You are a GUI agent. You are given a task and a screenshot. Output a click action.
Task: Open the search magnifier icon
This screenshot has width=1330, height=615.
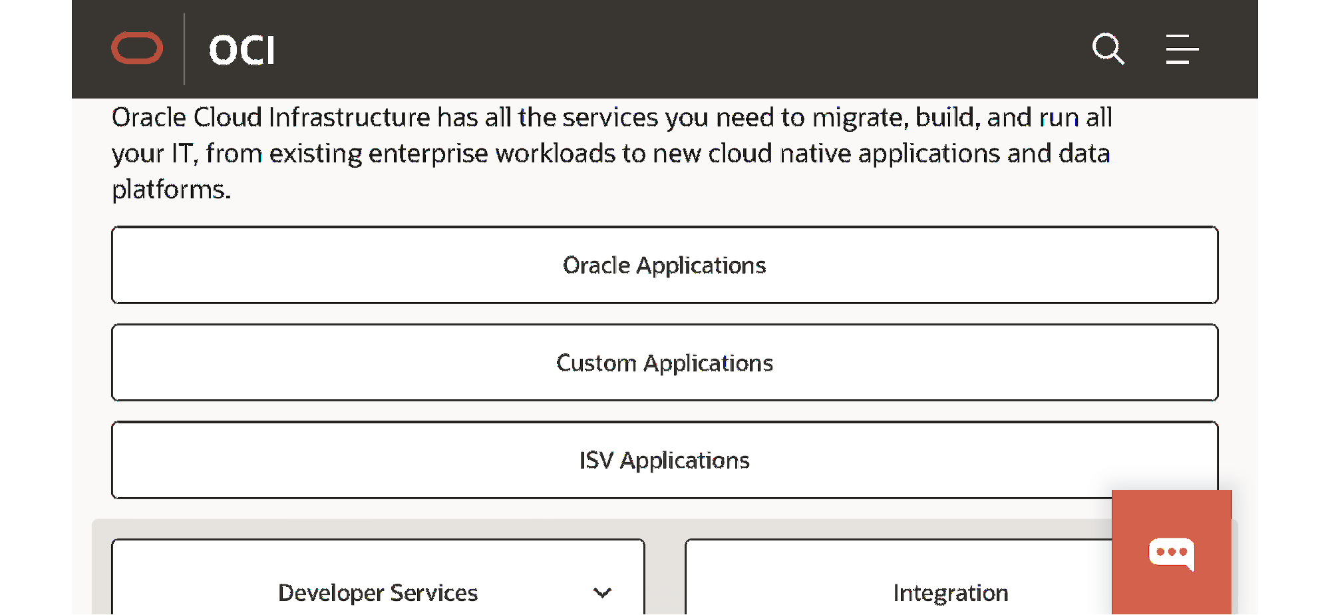click(1108, 49)
